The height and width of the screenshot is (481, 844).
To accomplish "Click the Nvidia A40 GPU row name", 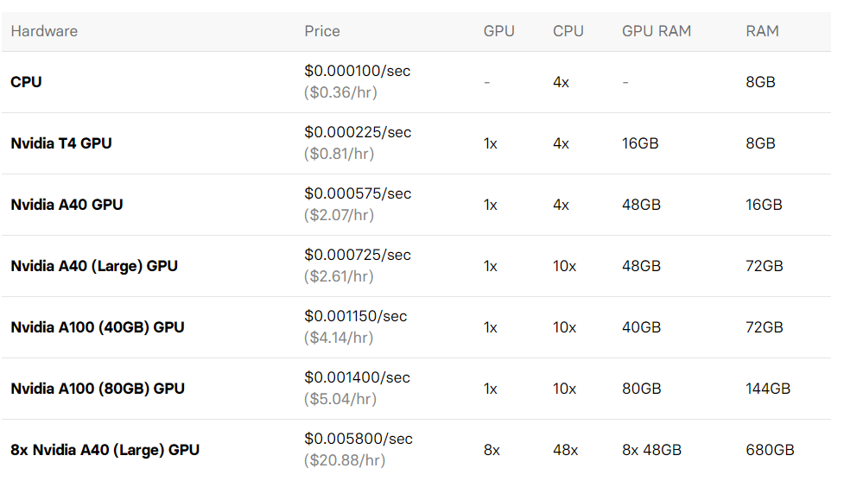I will (67, 205).
